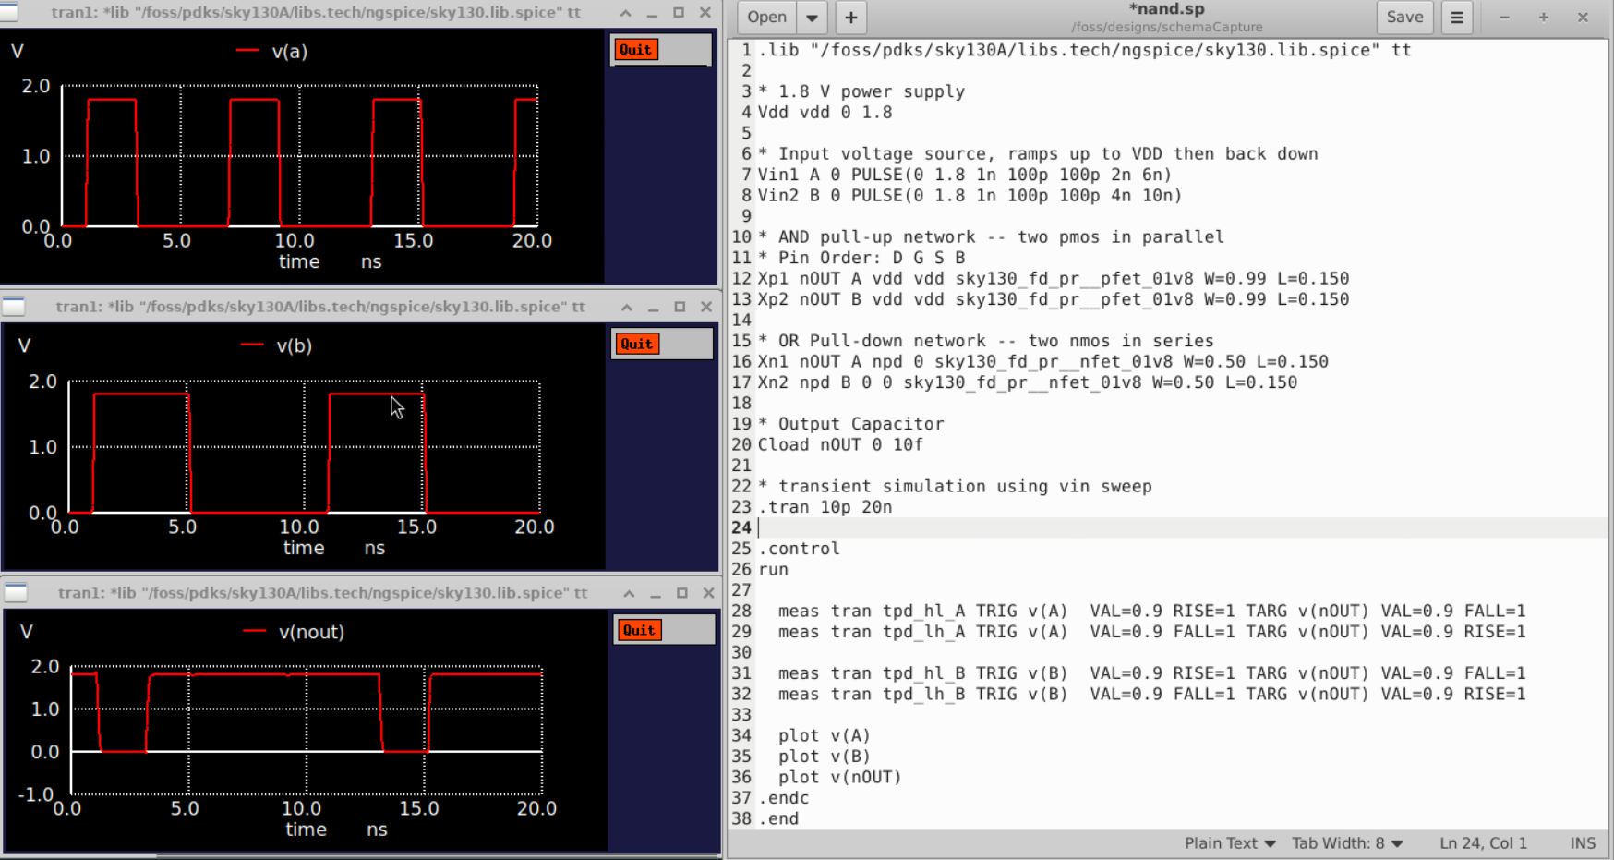Image resolution: width=1614 pixels, height=860 pixels.
Task: Minimize the v(nout) plot window
Action: click(656, 593)
